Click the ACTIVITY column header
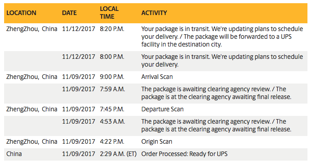 [x=154, y=13]
